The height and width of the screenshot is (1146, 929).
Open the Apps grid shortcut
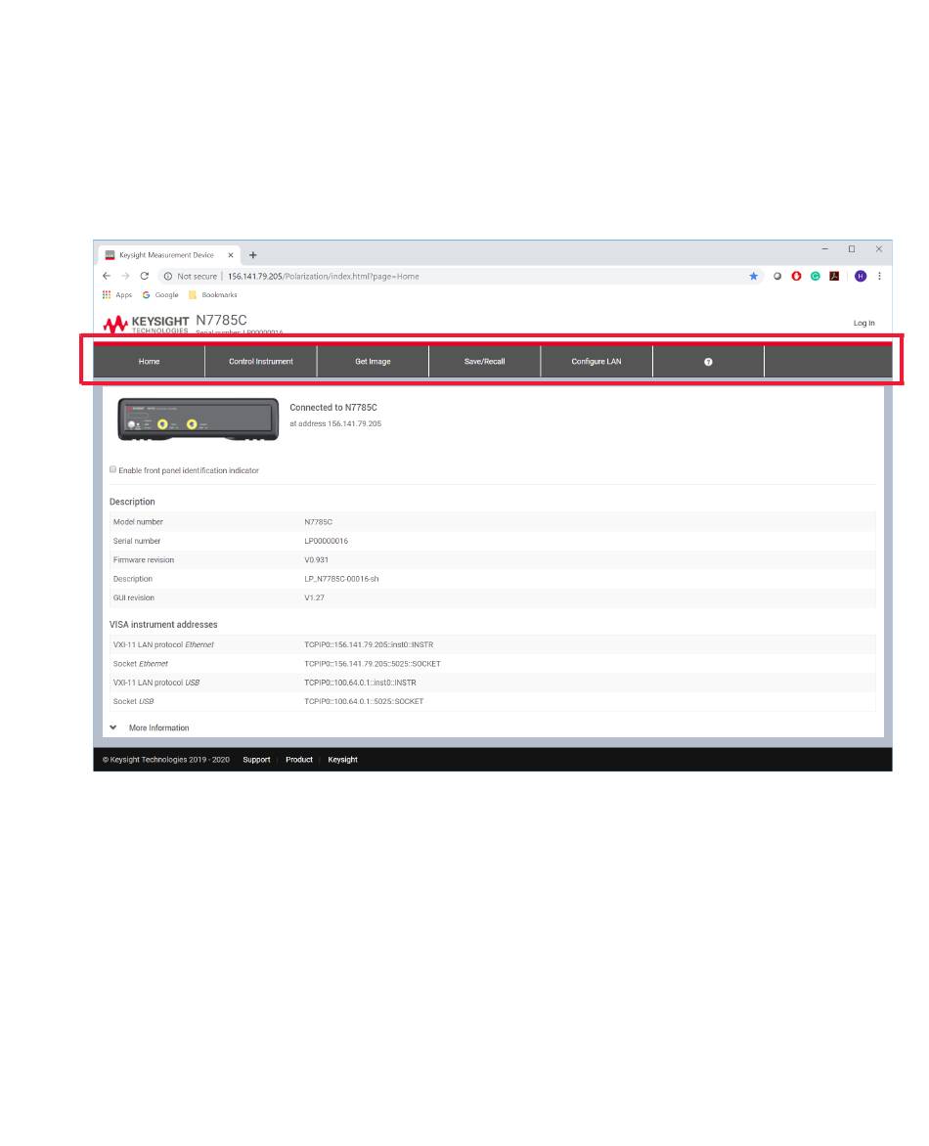pyautogui.click(x=116, y=295)
